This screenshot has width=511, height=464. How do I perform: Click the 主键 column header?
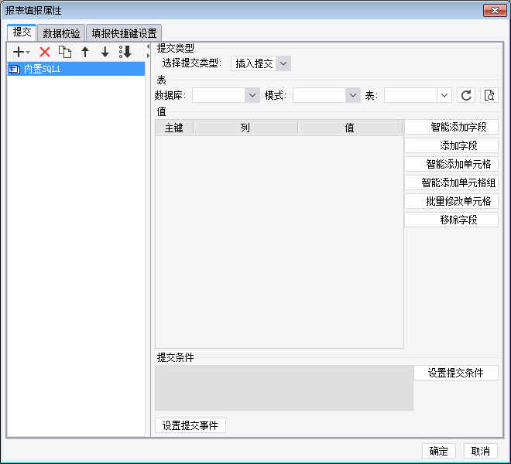pyautogui.click(x=174, y=128)
